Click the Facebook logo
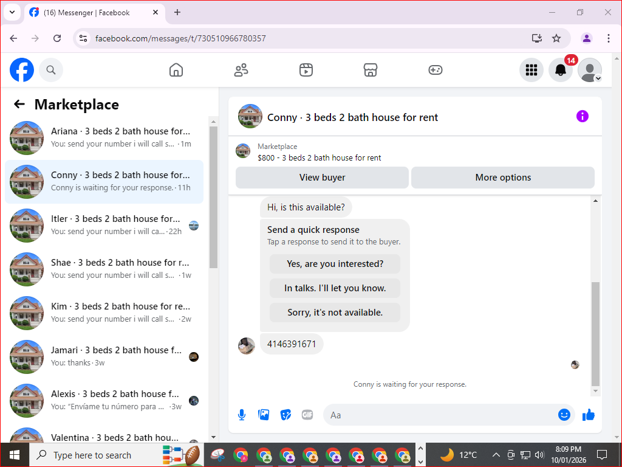The width and height of the screenshot is (622, 467). (22, 70)
